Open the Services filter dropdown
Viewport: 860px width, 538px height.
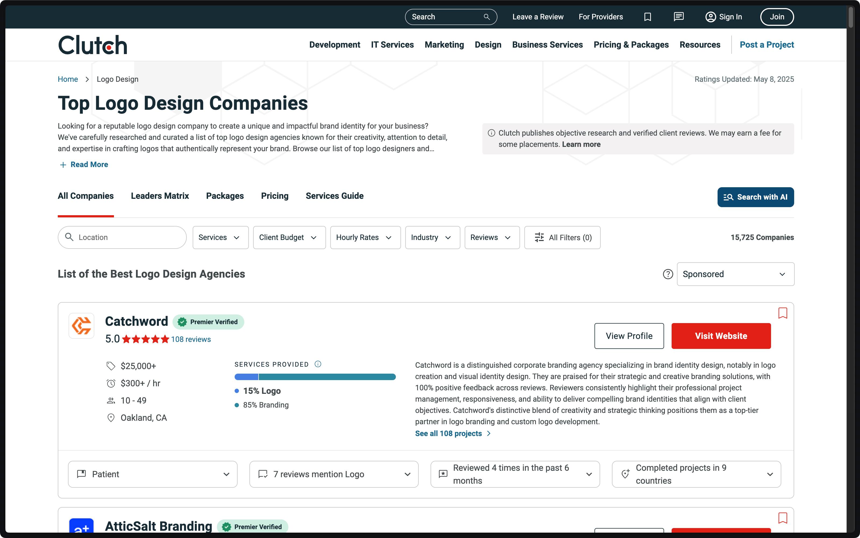tap(221, 237)
